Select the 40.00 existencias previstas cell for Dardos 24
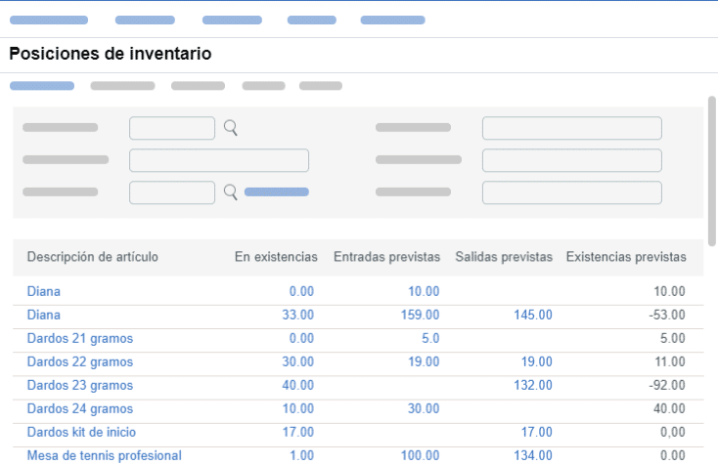Viewport: 718px width, 465px height. point(669,408)
